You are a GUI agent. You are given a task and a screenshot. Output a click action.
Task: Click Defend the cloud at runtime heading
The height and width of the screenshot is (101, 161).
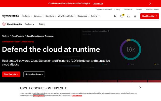51,49
